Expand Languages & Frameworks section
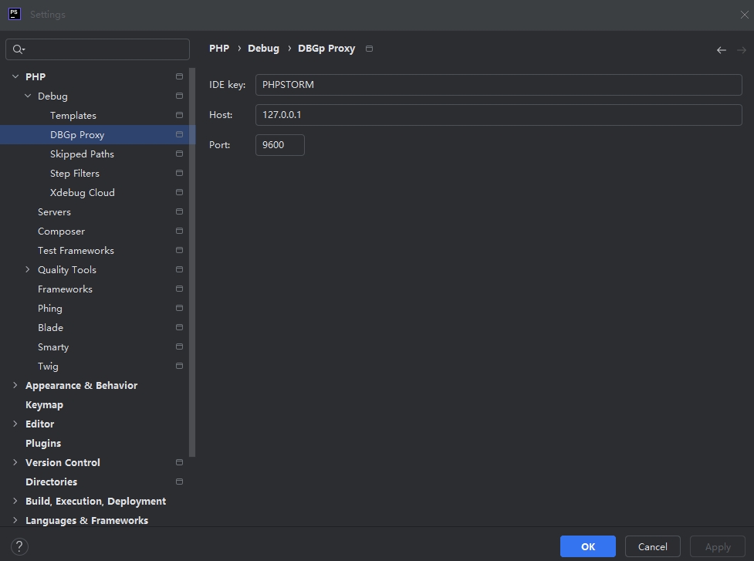The image size is (754, 561). coord(15,520)
